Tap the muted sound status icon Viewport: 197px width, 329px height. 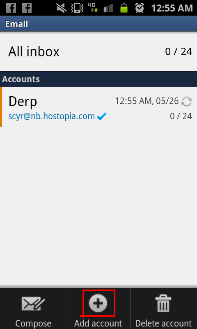pos(62,8)
